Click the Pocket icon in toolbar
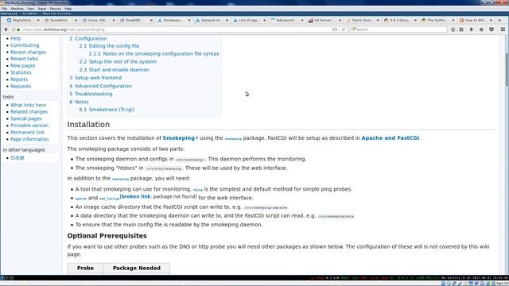This screenshot has width=509, height=286. click(492, 29)
